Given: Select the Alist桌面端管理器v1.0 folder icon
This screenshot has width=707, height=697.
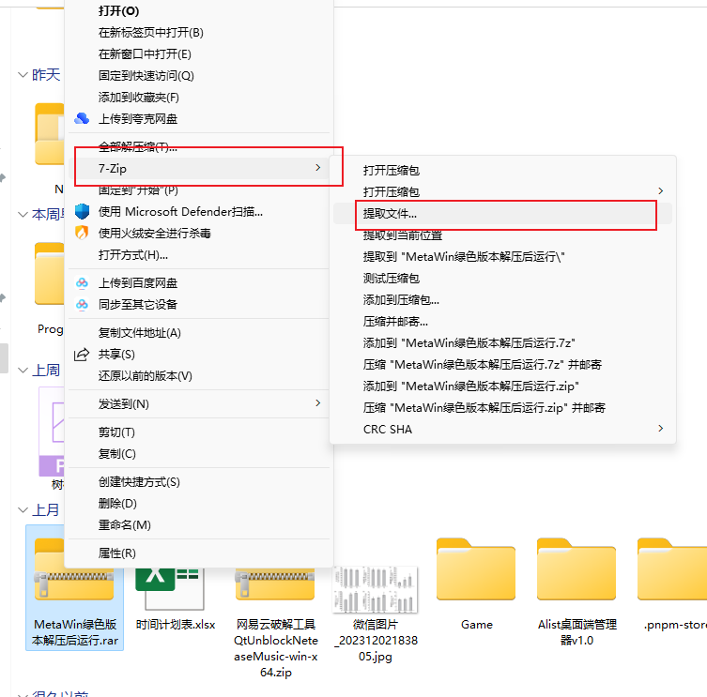Looking at the screenshot, I should tap(576, 569).
